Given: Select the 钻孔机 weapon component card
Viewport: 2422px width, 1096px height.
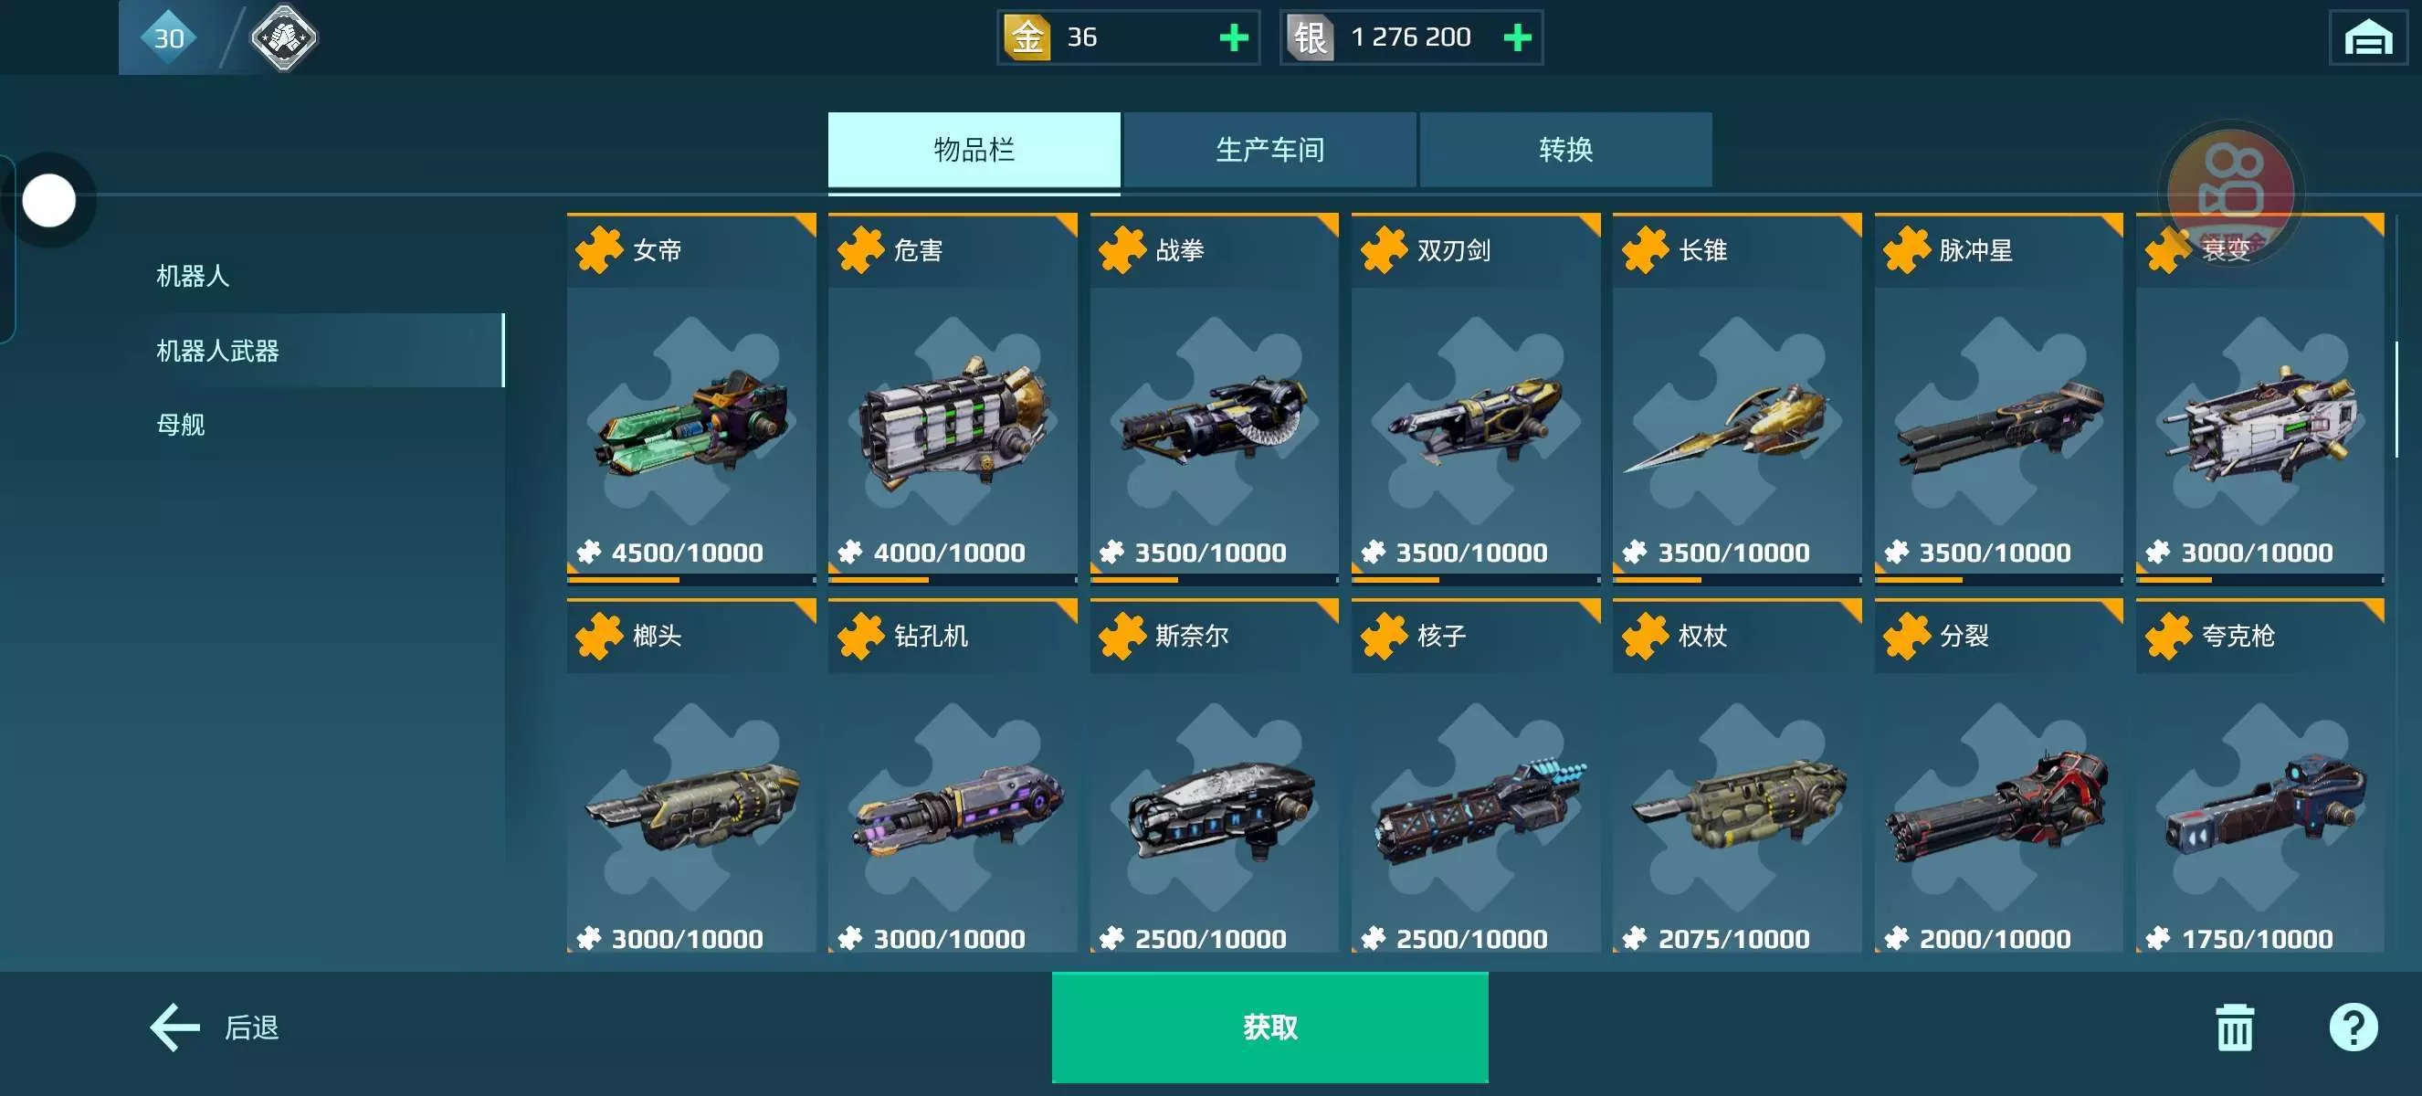Looking at the screenshot, I should pyautogui.click(x=953, y=776).
